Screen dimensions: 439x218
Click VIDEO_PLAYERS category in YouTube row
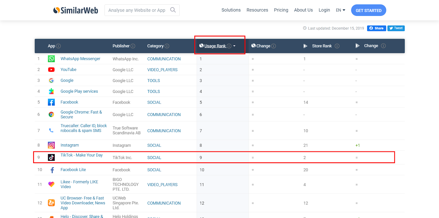162,70
